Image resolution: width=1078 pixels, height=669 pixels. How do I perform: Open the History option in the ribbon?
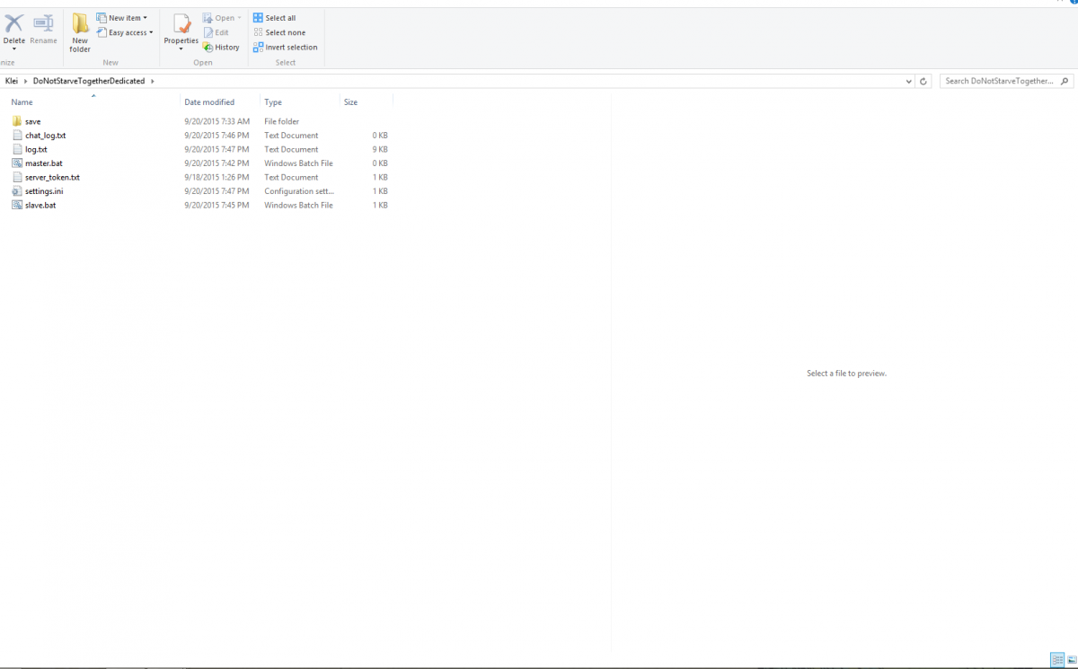221,47
